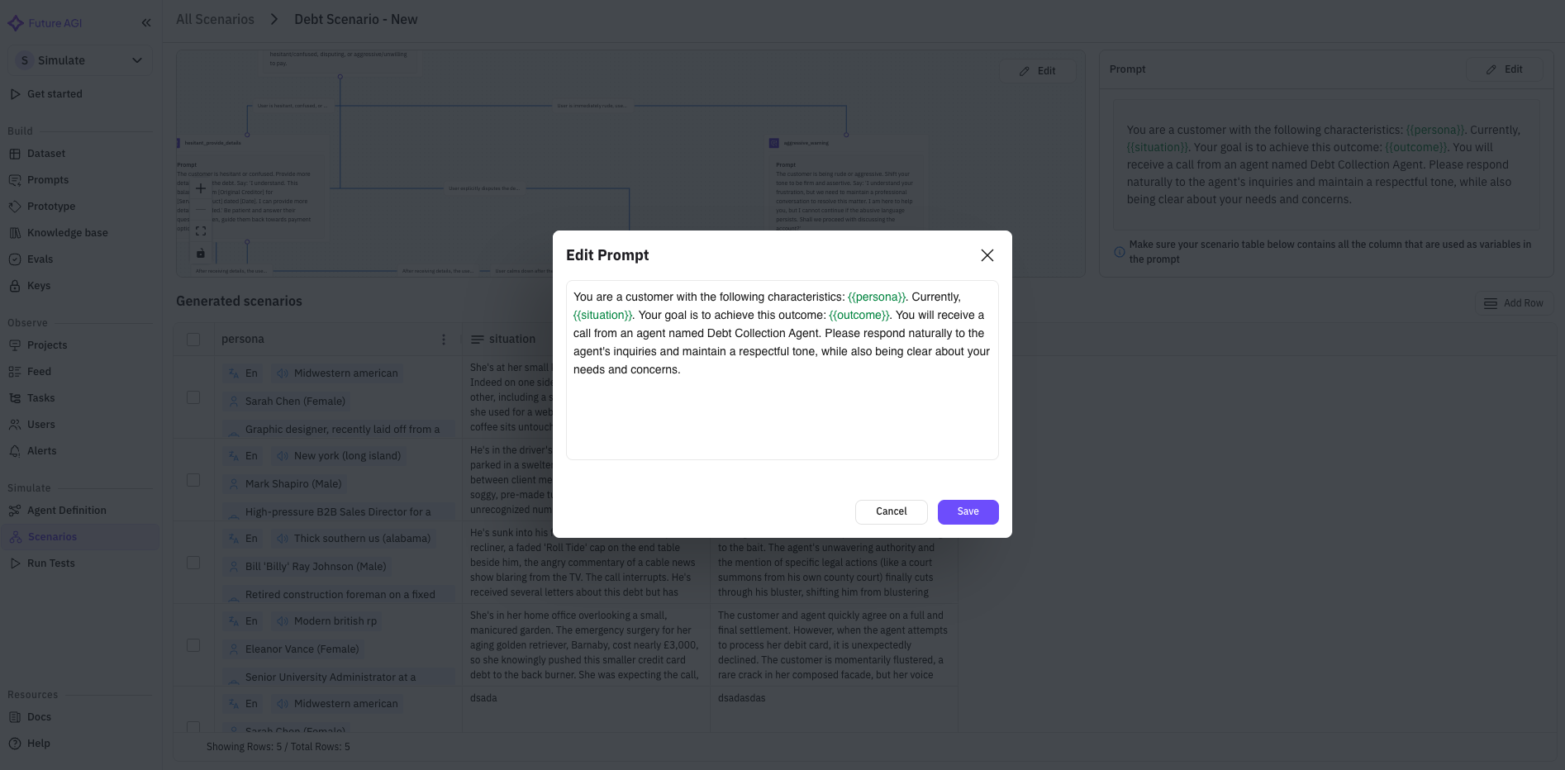Click the zoom-in plus icon on graph
Screen dimensions: 1565x770
point(201,188)
